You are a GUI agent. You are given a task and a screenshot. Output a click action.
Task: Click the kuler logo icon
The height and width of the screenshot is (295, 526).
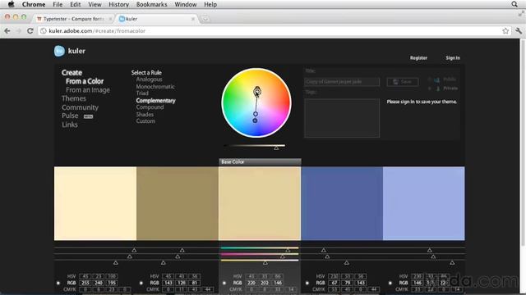click(x=59, y=51)
